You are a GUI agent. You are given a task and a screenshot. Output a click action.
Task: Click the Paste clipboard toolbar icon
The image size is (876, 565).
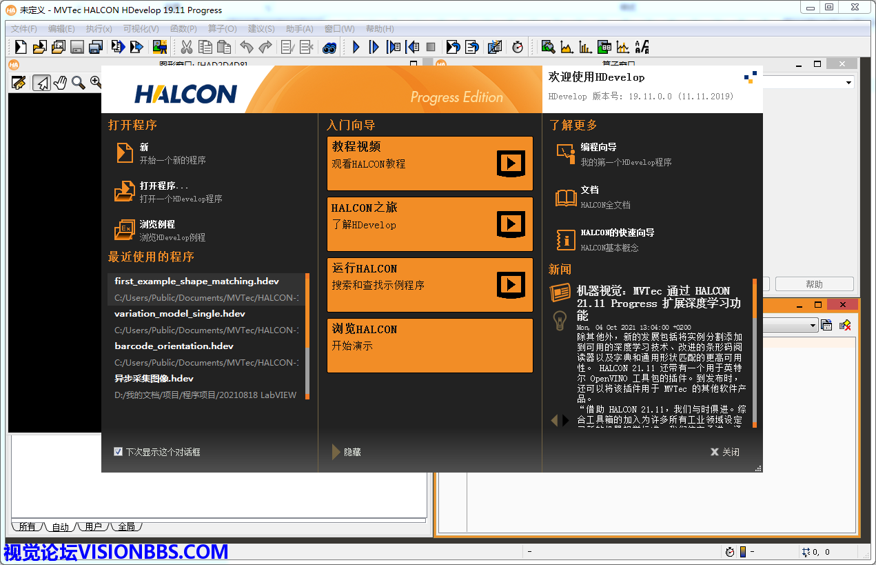coord(223,47)
